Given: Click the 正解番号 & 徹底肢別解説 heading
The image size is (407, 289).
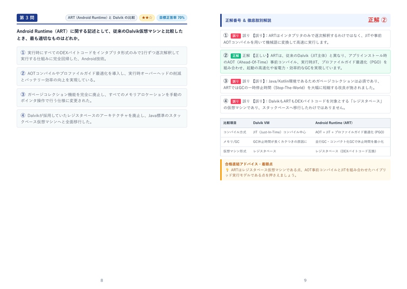Looking at the screenshot, I should click(248, 20).
